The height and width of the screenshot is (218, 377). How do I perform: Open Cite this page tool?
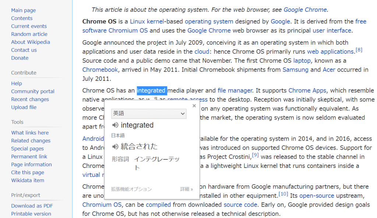point(28,173)
